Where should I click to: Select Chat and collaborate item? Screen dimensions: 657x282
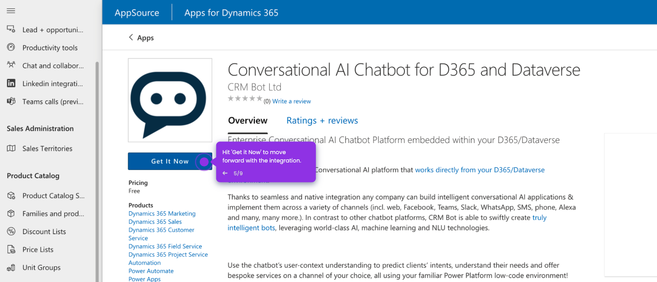[53, 66]
